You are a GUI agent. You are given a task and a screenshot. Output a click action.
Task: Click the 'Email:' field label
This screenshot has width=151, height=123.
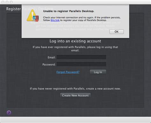[x=52, y=58]
